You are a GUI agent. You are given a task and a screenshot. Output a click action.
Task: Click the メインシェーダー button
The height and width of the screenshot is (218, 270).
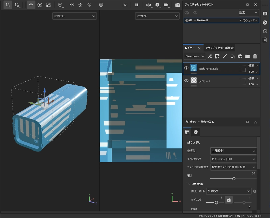point(248,20)
